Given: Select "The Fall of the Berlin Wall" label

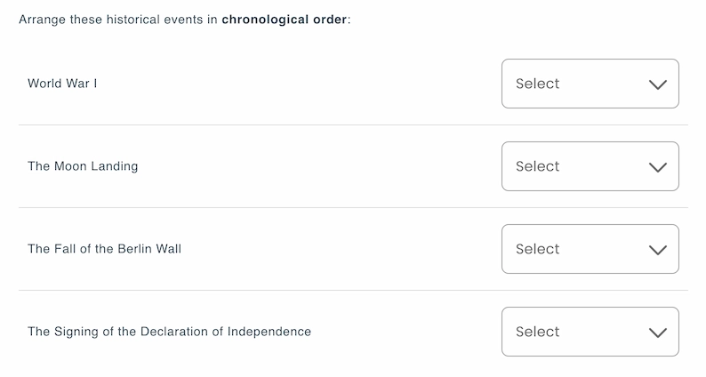Looking at the screenshot, I should coord(104,249).
